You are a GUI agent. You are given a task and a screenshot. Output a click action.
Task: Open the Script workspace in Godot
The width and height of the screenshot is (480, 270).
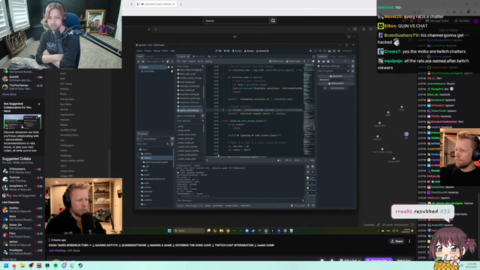point(237,51)
